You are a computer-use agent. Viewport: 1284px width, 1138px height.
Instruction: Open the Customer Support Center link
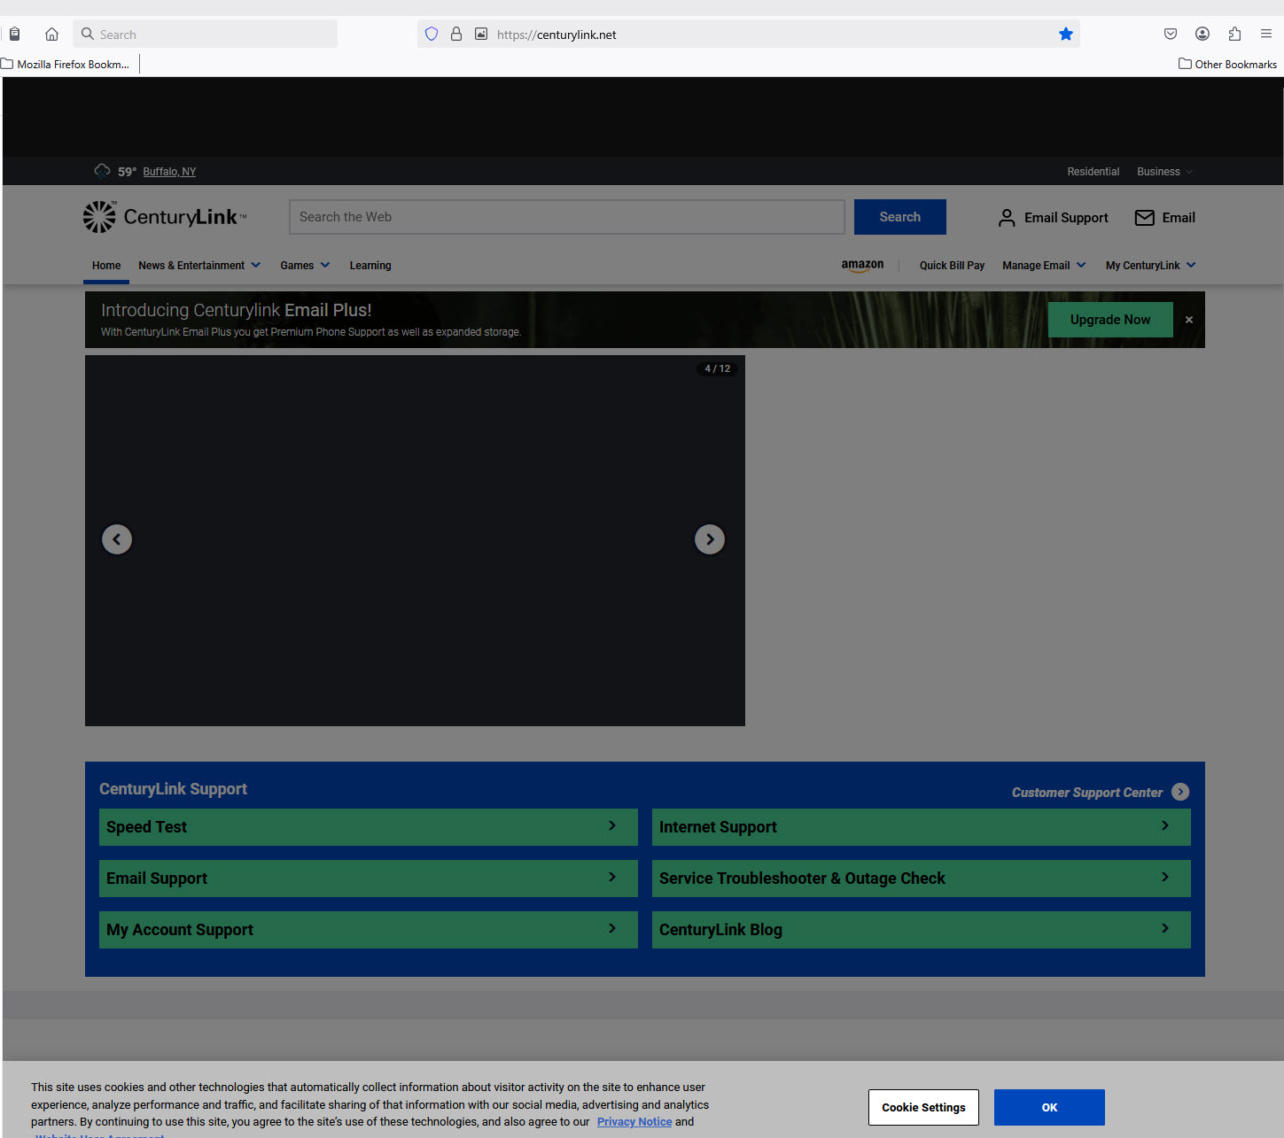tap(1087, 793)
